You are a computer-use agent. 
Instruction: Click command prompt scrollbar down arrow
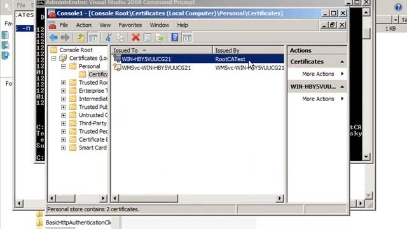(x=366, y=156)
